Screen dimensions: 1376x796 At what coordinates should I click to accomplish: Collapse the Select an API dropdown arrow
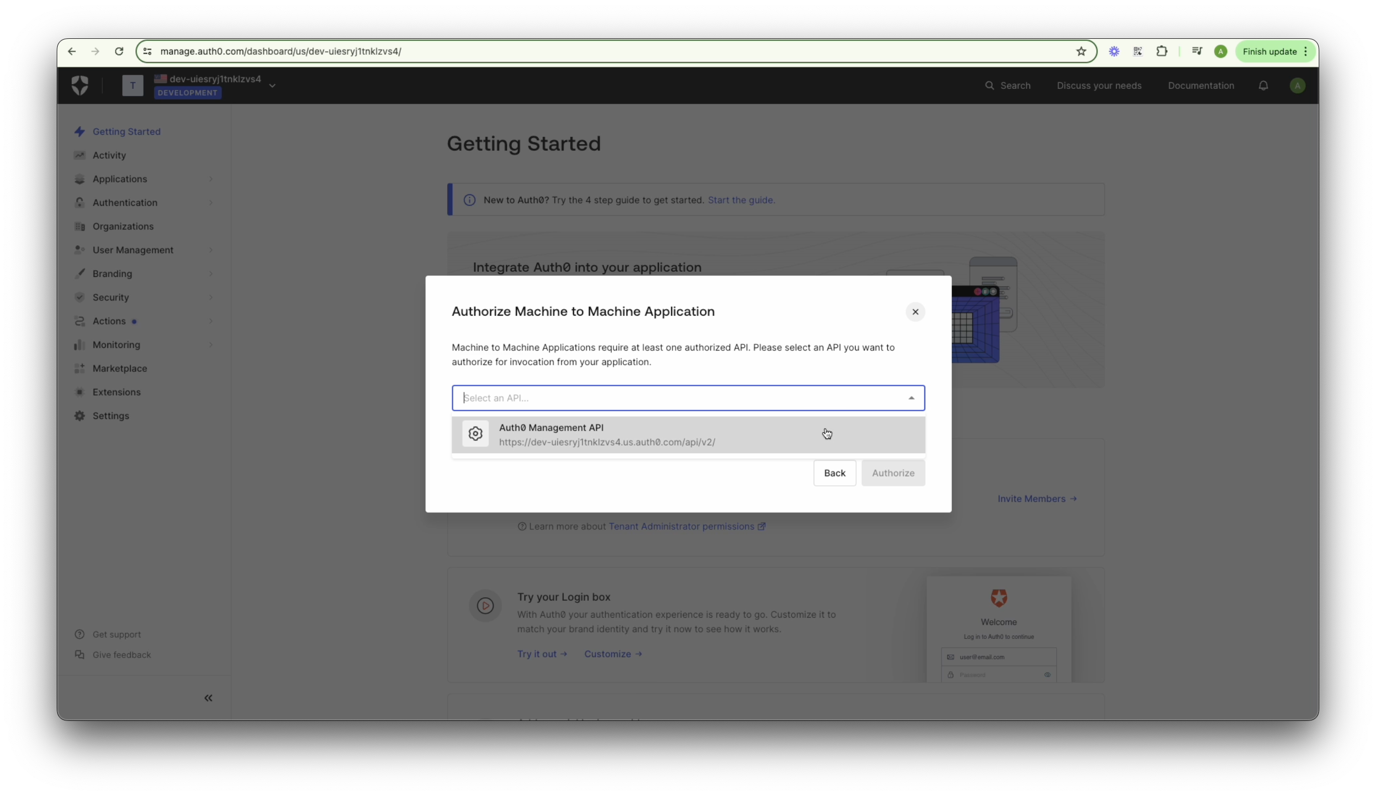click(911, 398)
